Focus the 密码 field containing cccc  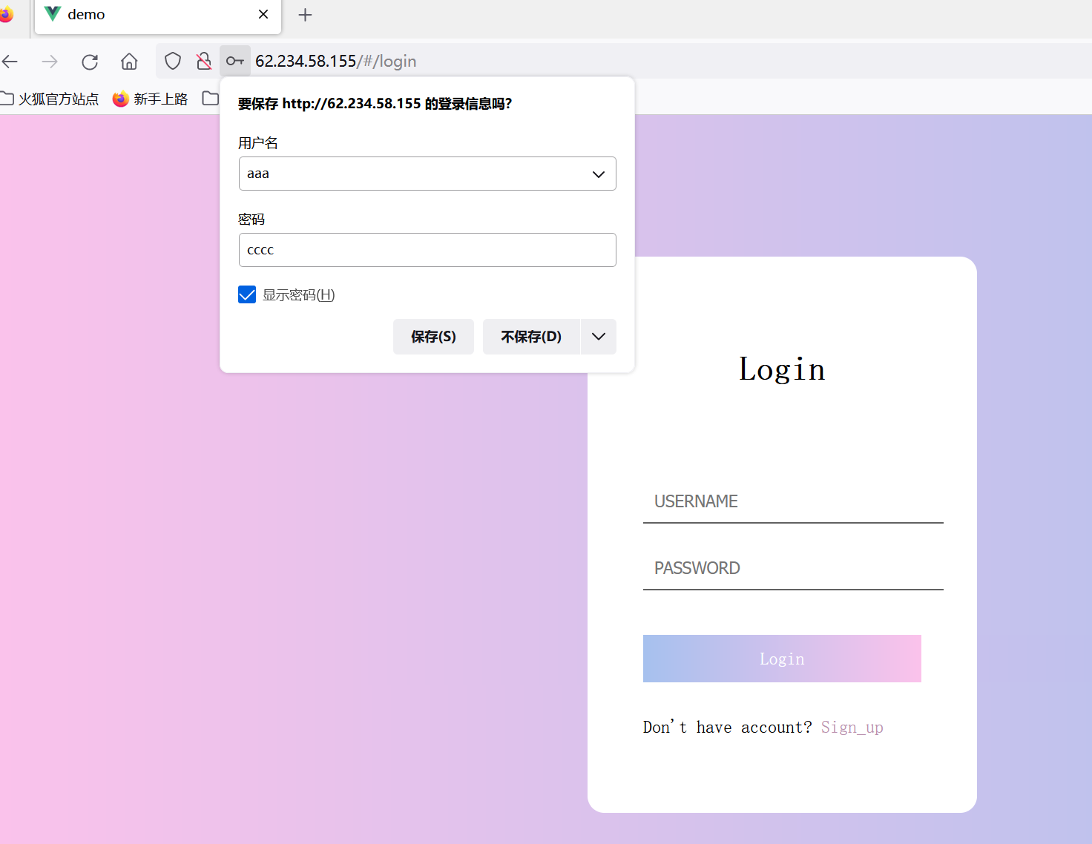(427, 250)
